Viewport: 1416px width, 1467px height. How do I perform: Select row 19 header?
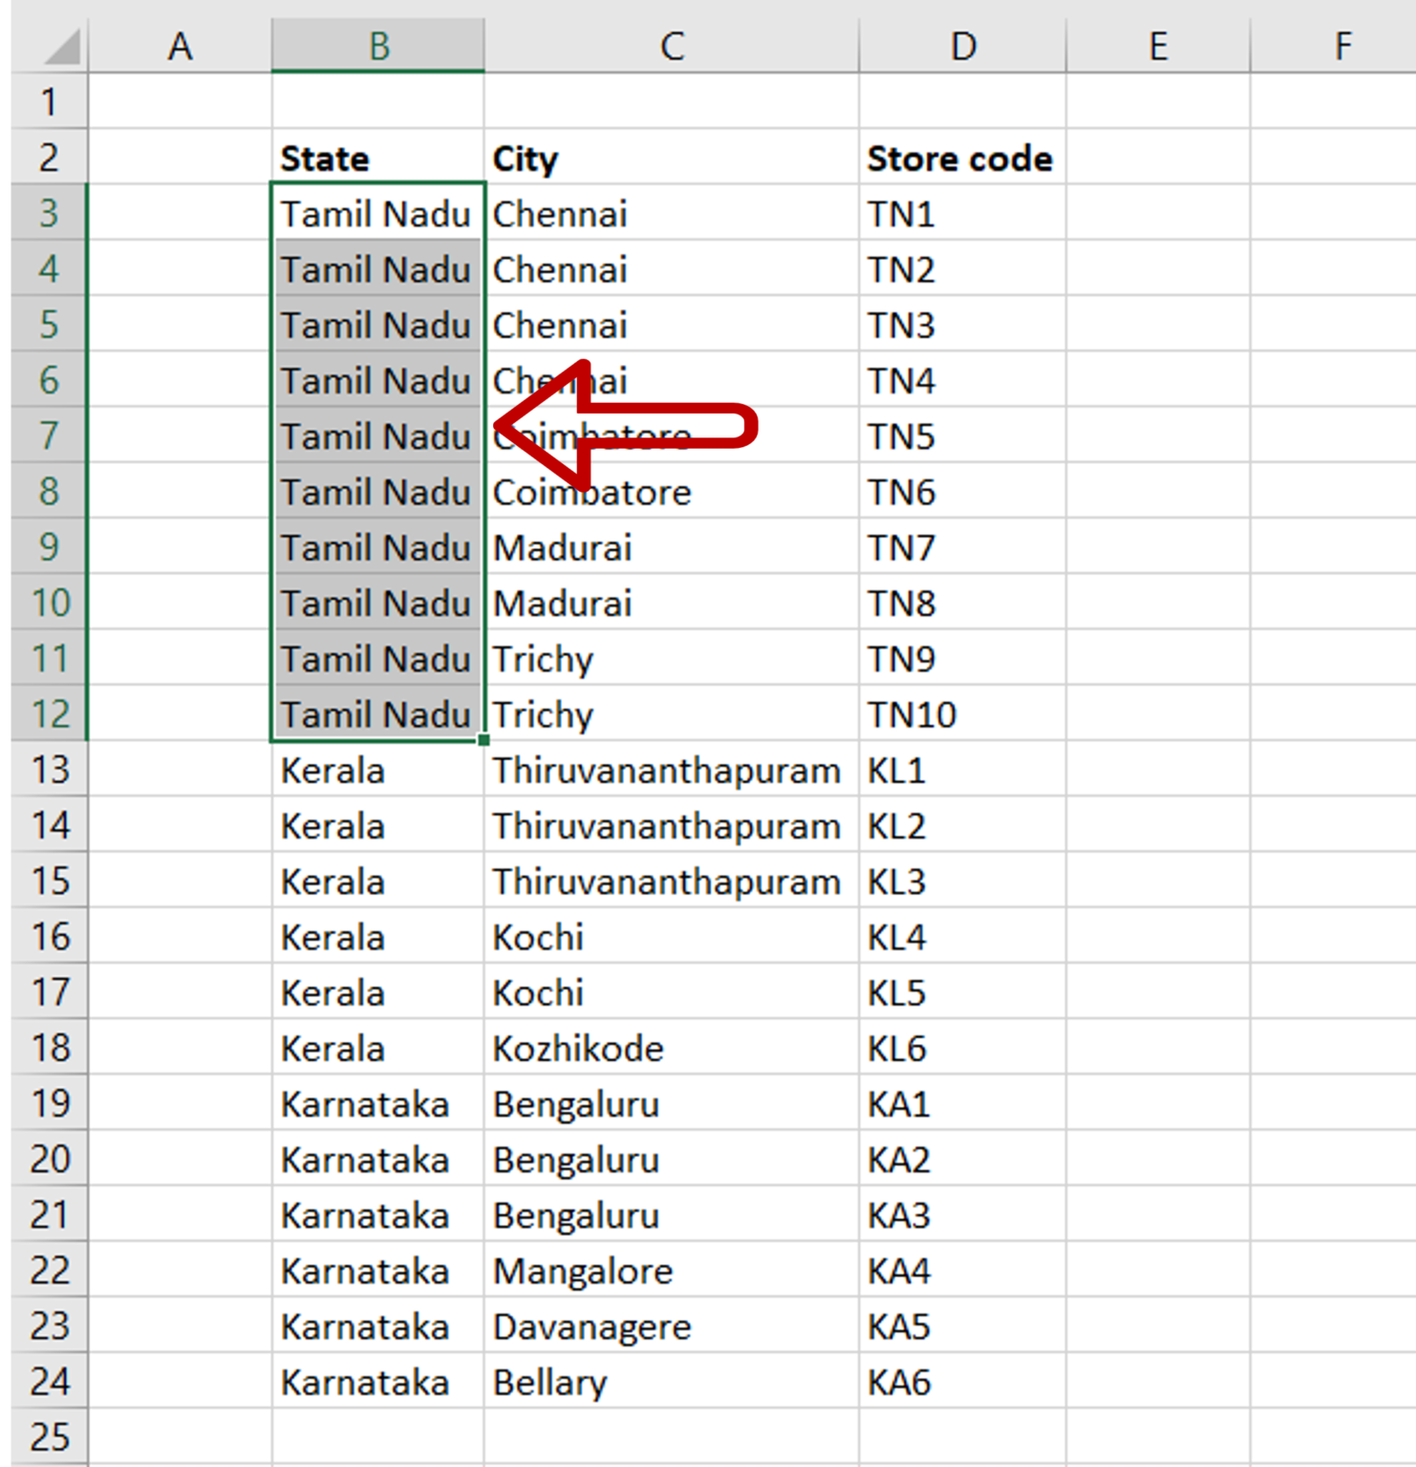click(x=50, y=1103)
